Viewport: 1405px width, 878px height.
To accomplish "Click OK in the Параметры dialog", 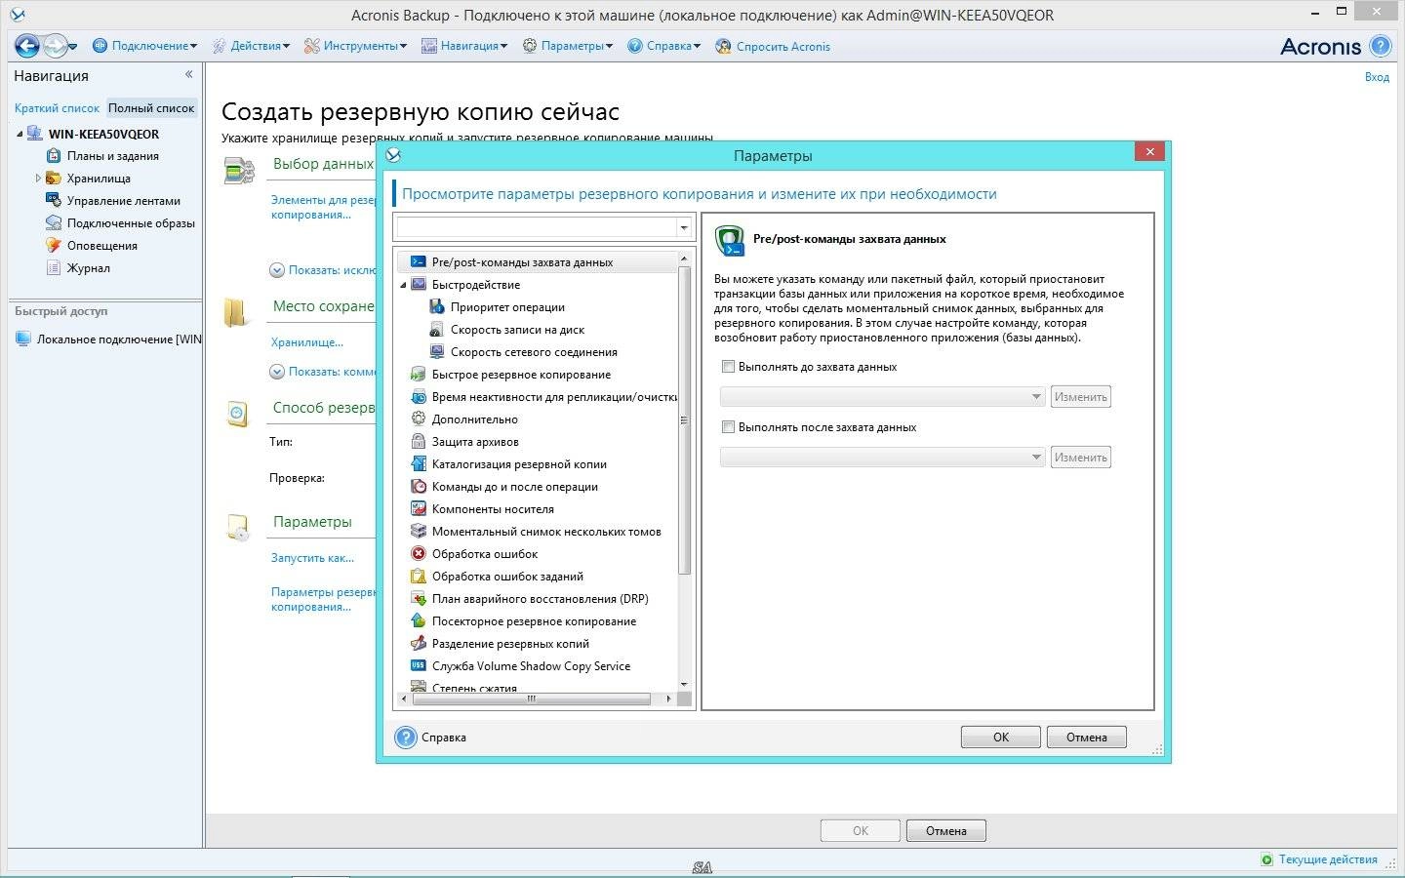I will 1001,738.
